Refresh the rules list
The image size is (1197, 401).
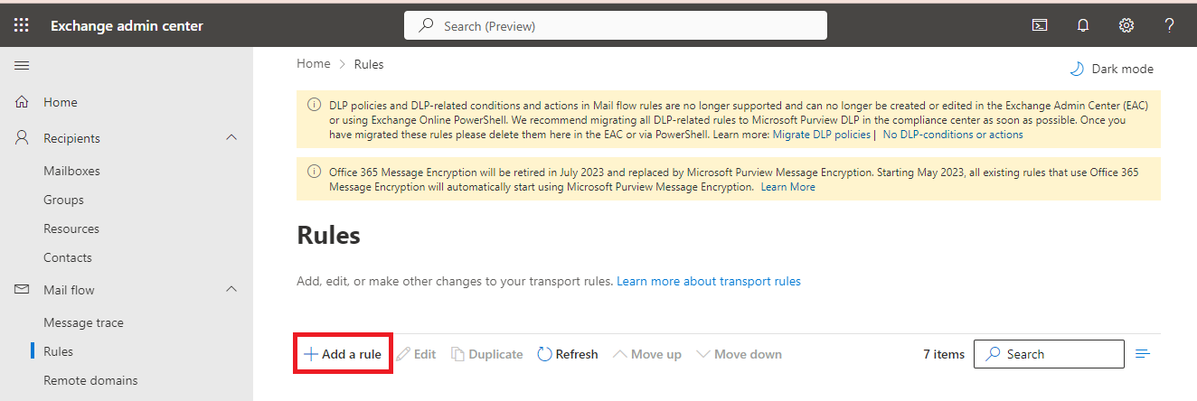(x=568, y=354)
